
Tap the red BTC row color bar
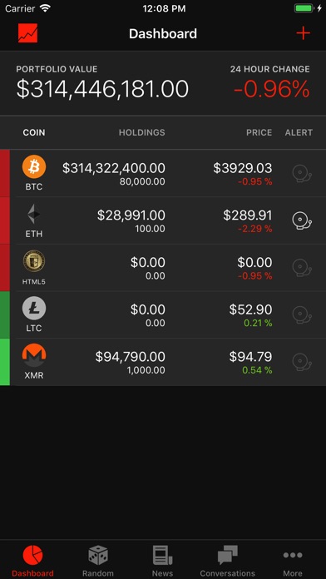click(x=5, y=173)
